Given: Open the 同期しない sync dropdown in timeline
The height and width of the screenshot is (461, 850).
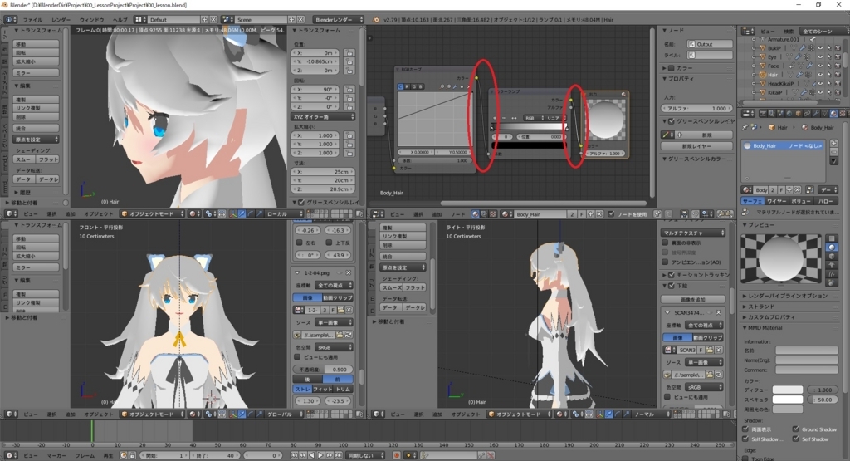Looking at the screenshot, I should 366,455.
